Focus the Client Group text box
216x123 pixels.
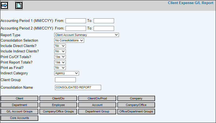click(65, 80)
